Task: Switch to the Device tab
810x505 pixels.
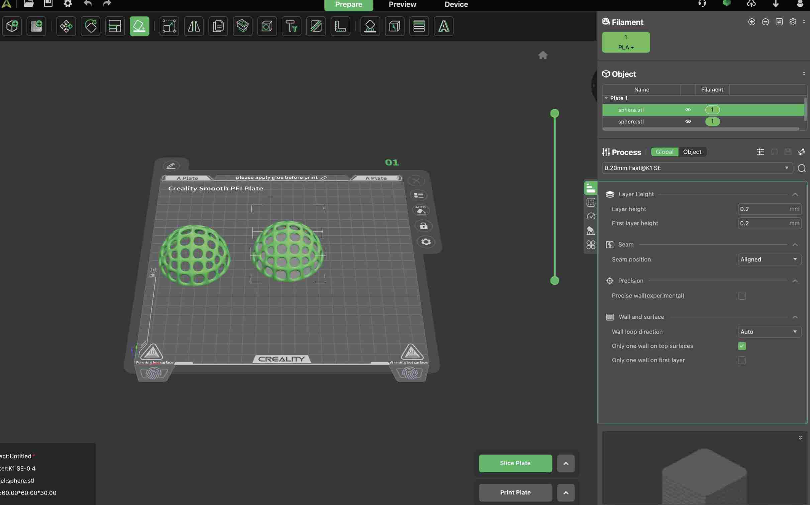Action: point(456,5)
